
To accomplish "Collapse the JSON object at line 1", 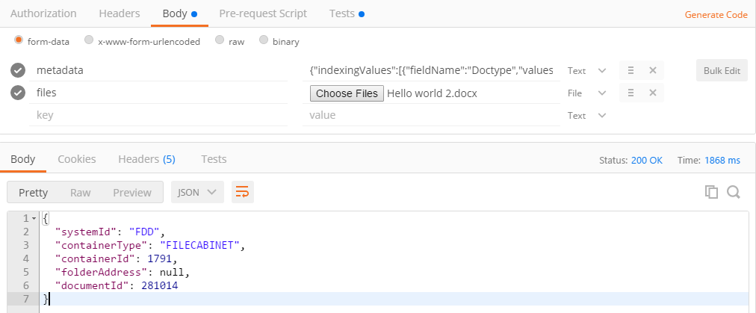I will tap(34, 218).
